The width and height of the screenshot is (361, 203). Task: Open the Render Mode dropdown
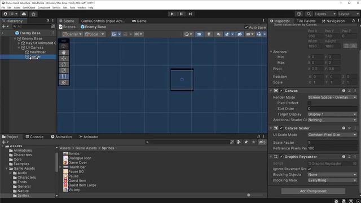(x=332, y=98)
